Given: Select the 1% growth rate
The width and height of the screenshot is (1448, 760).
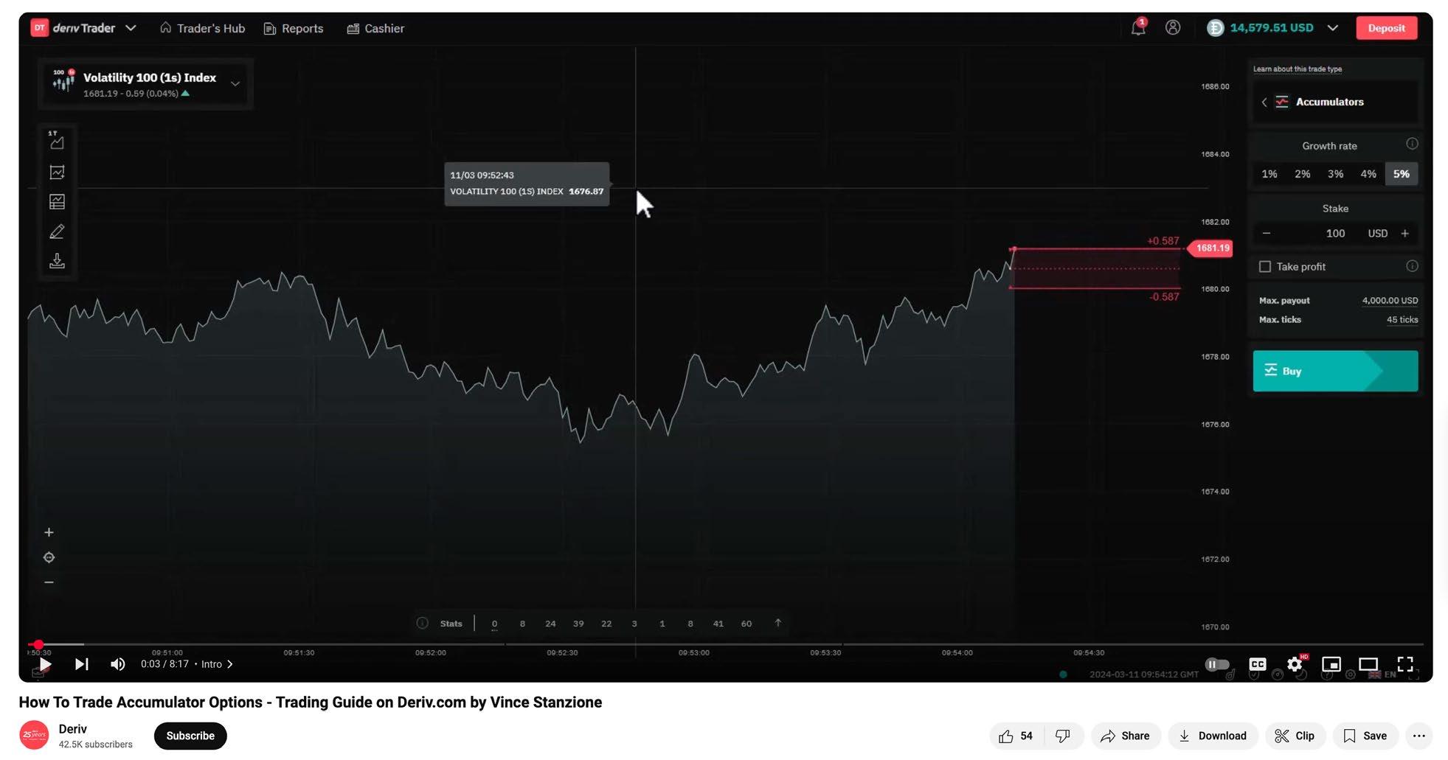Looking at the screenshot, I should tap(1269, 174).
